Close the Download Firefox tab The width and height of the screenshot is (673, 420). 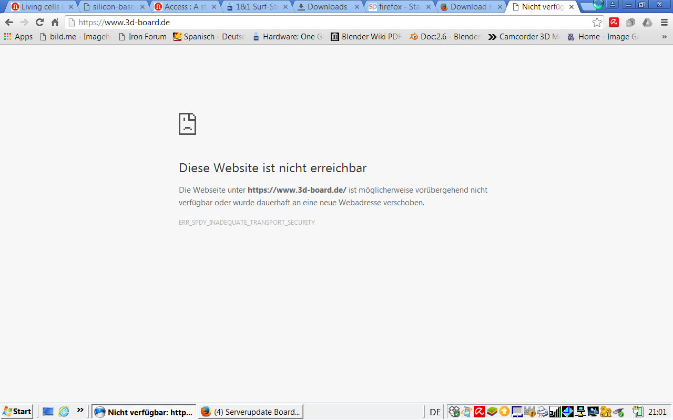click(500, 7)
